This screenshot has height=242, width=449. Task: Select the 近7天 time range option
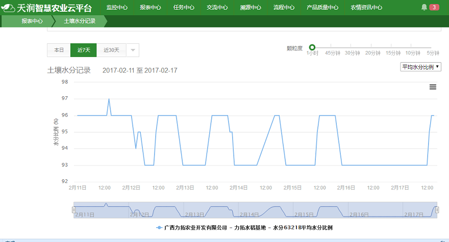point(84,50)
